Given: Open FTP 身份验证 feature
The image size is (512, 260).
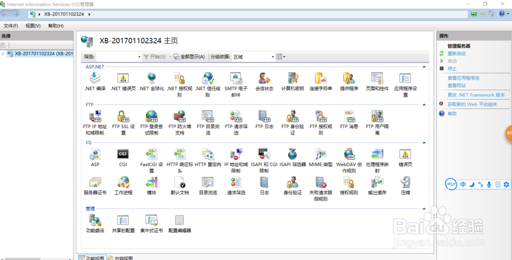Looking at the screenshot, I should click(x=292, y=123).
